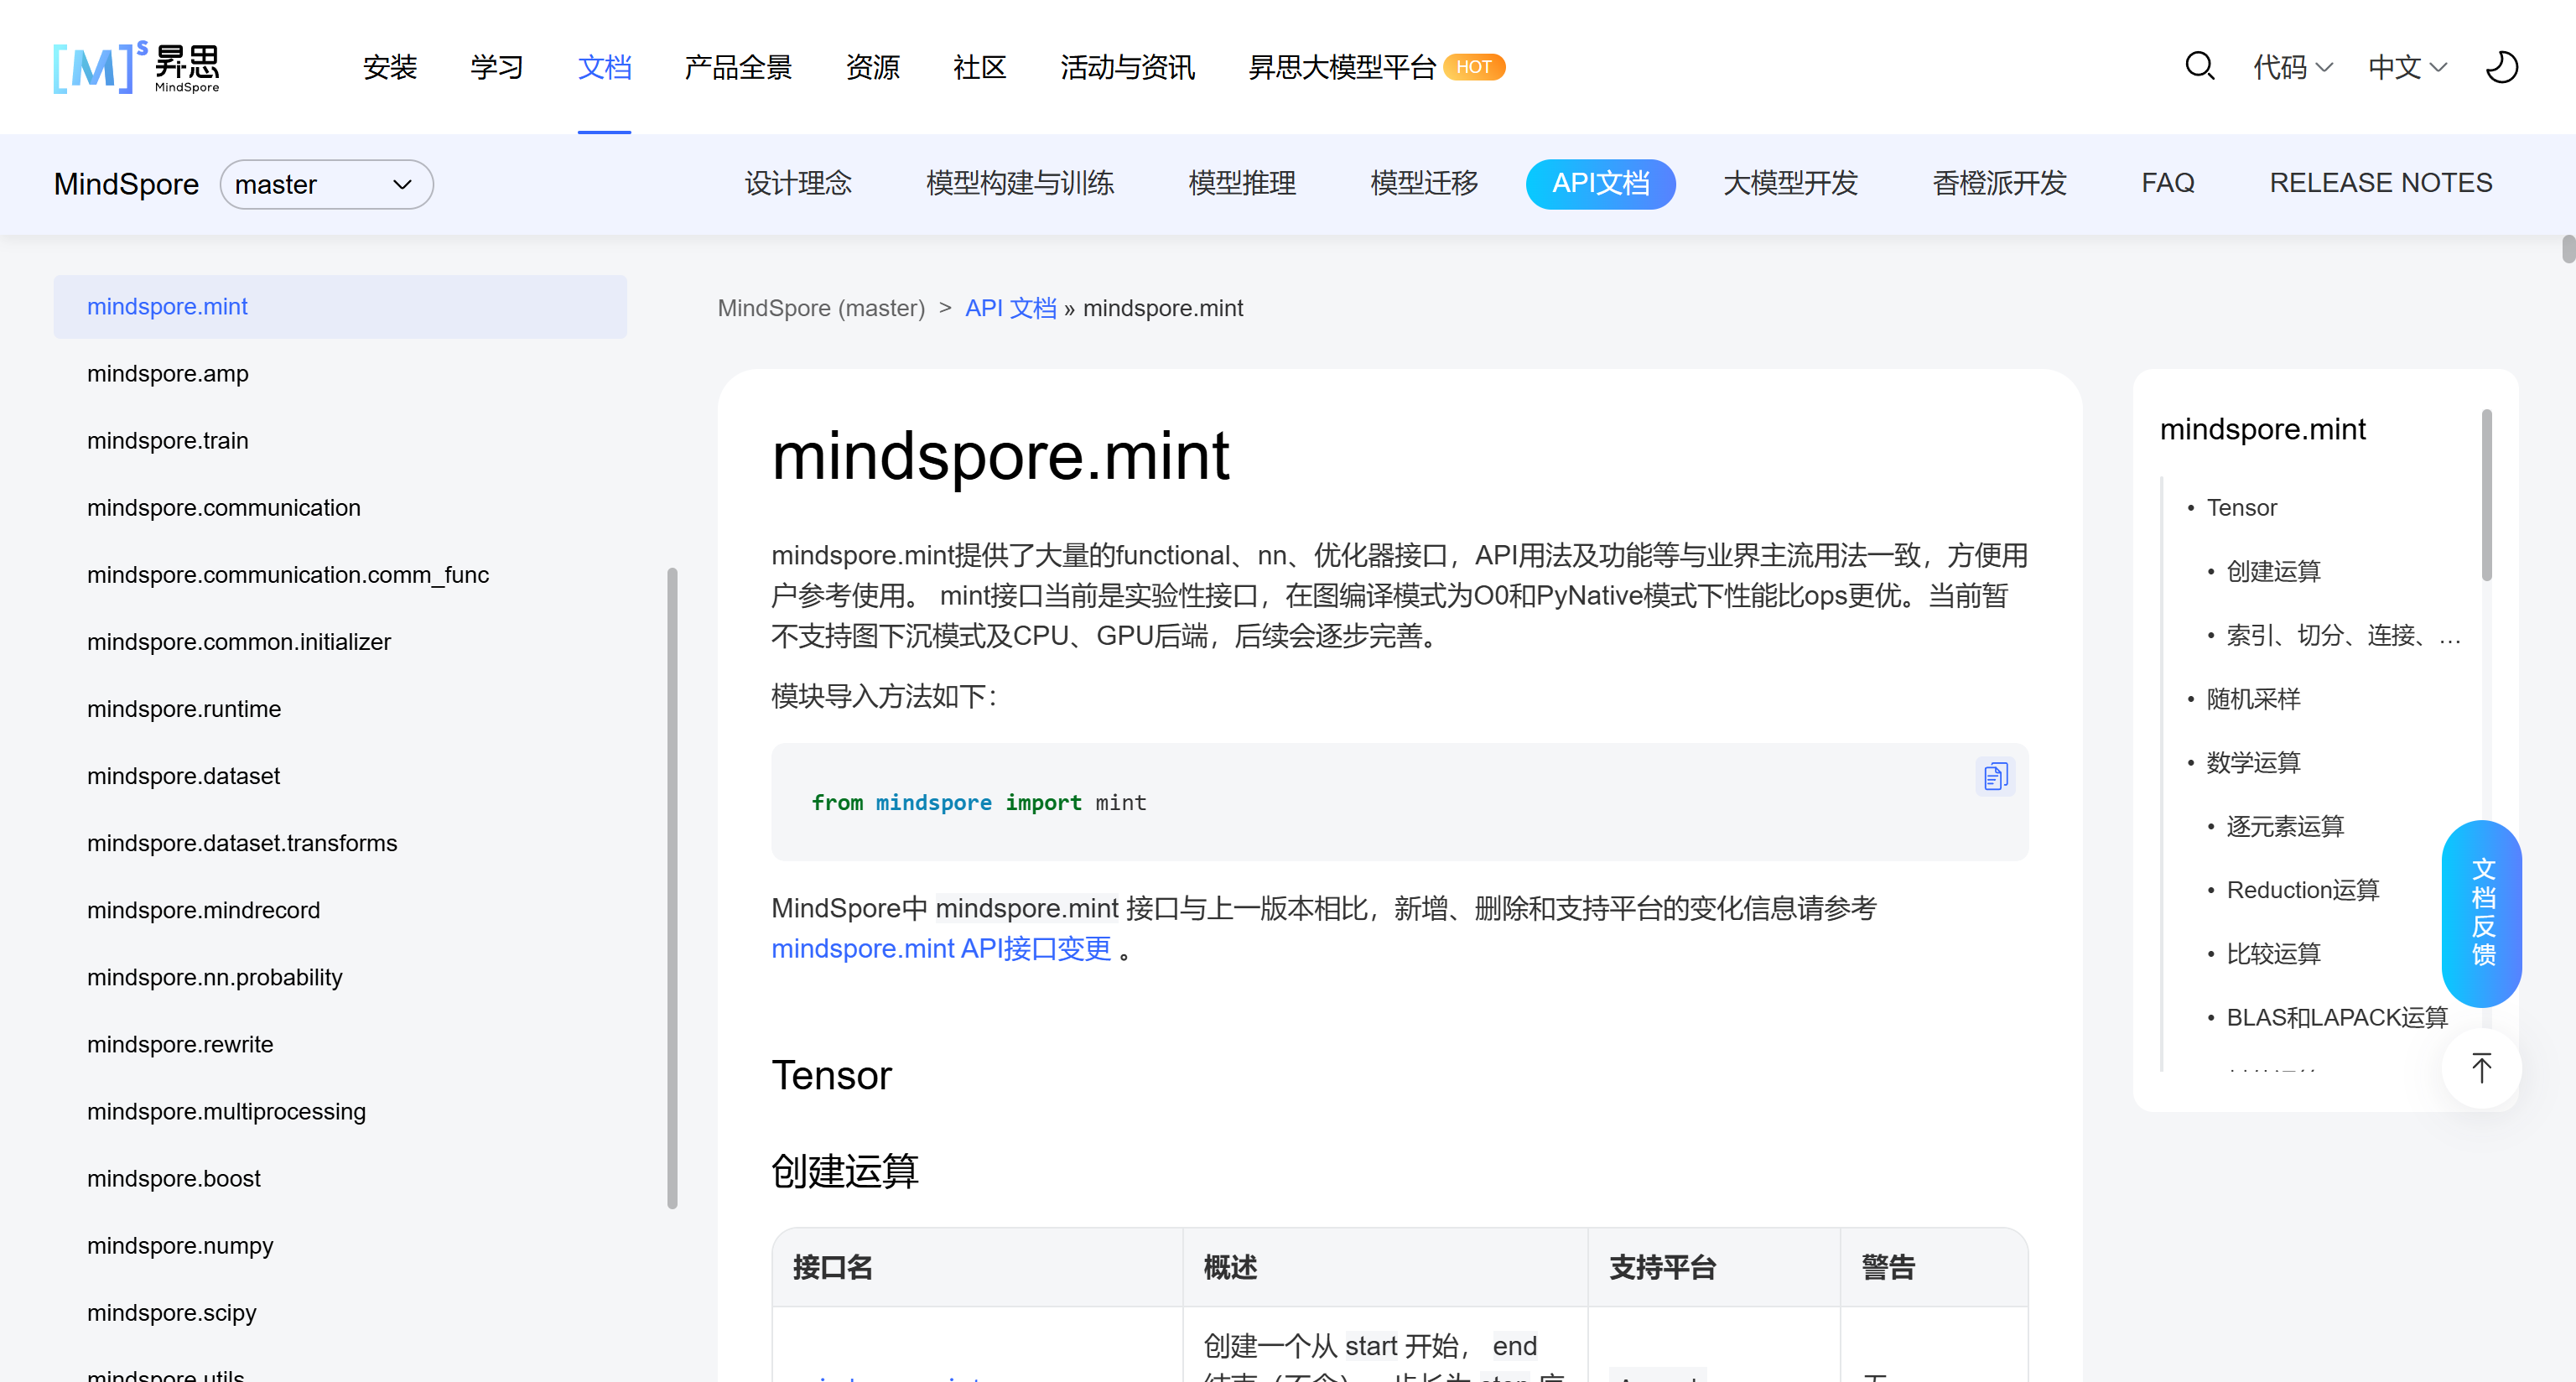Jump to 逐元素运算 in page outline
Image resolution: width=2576 pixels, height=1382 pixels.
[2285, 827]
